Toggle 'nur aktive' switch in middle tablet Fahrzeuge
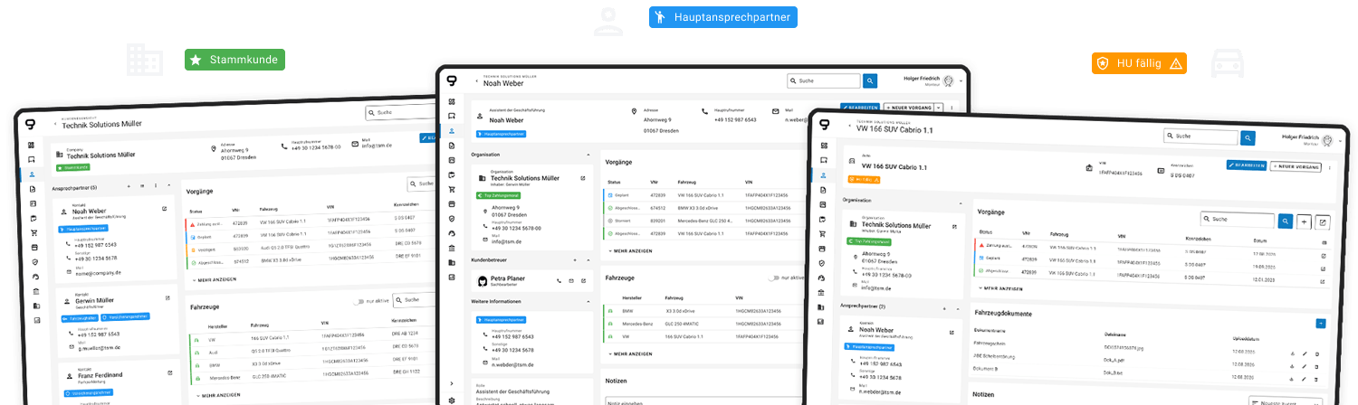1358x405 pixels. click(x=773, y=278)
